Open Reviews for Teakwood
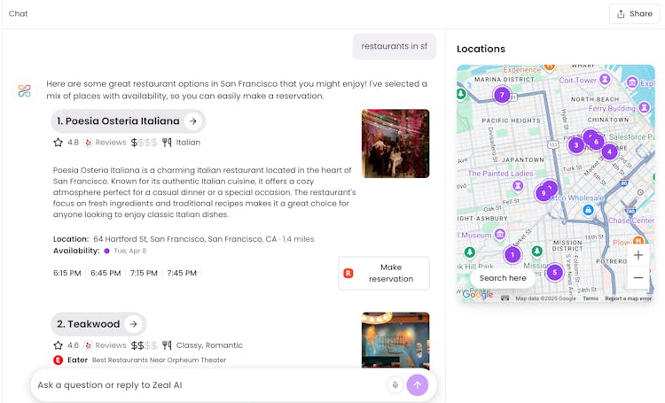Image resolution: width=665 pixels, height=403 pixels. 106,345
